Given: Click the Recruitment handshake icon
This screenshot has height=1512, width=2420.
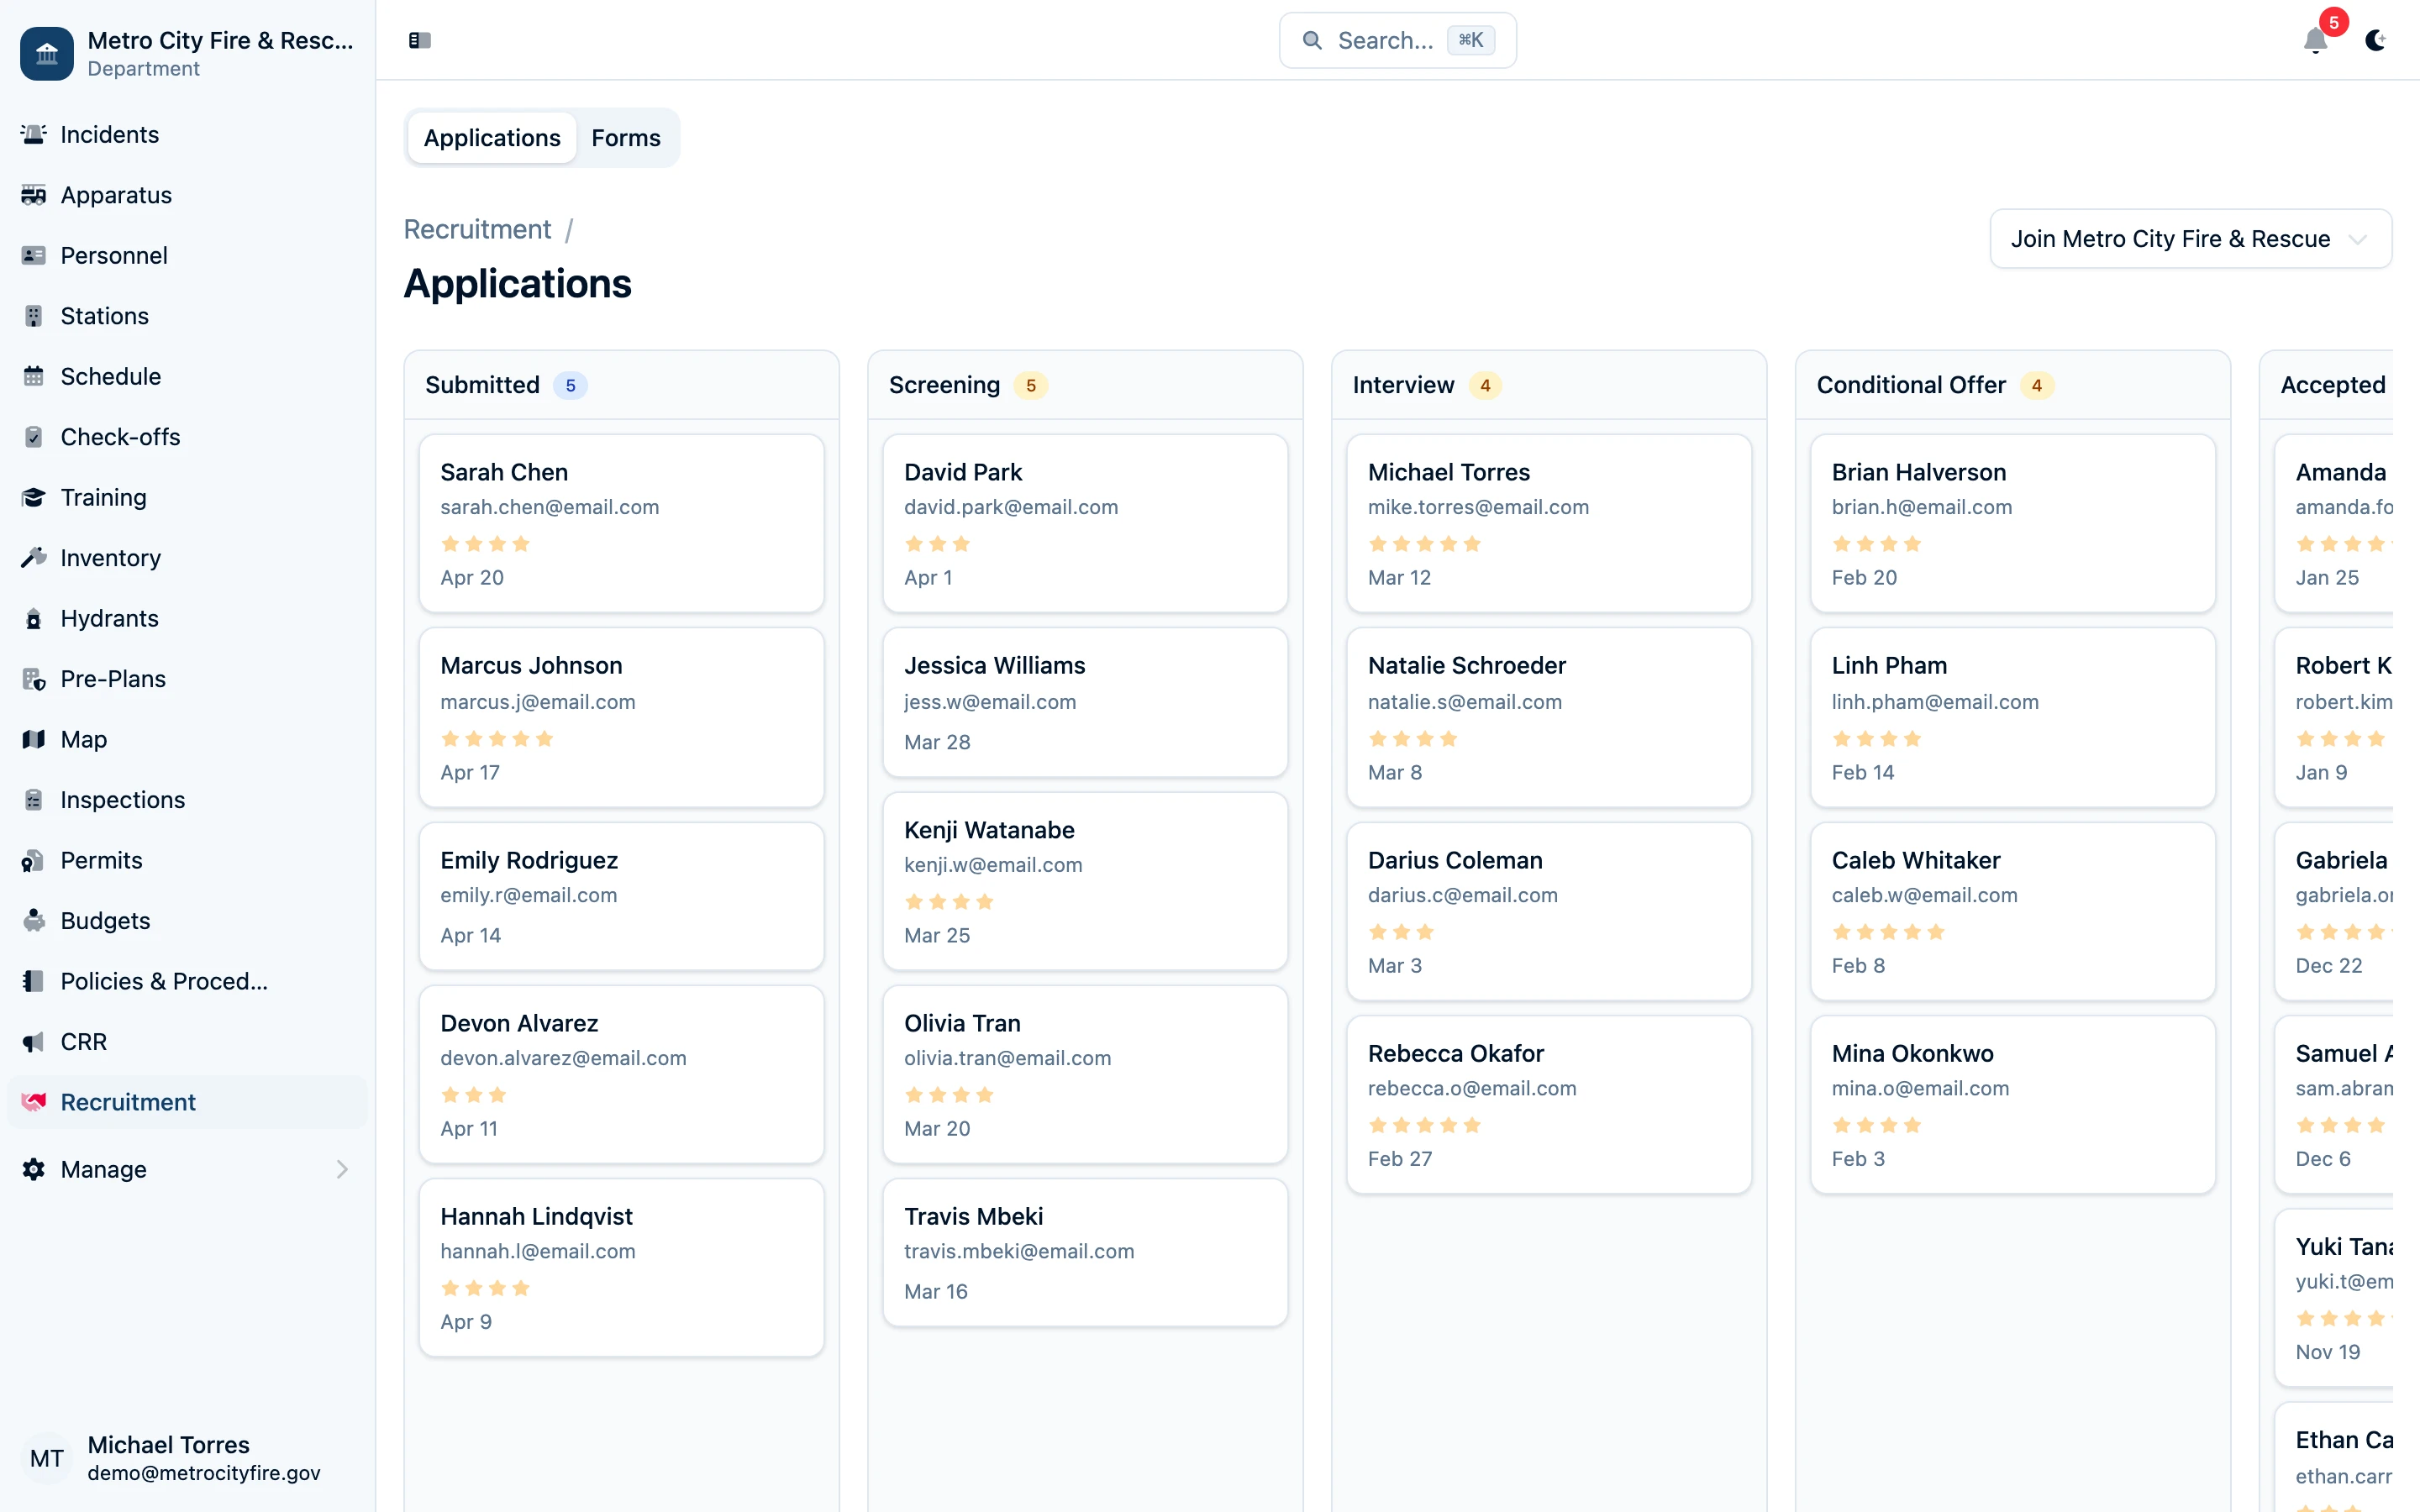Looking at the screenshot, I should 34,1102.
